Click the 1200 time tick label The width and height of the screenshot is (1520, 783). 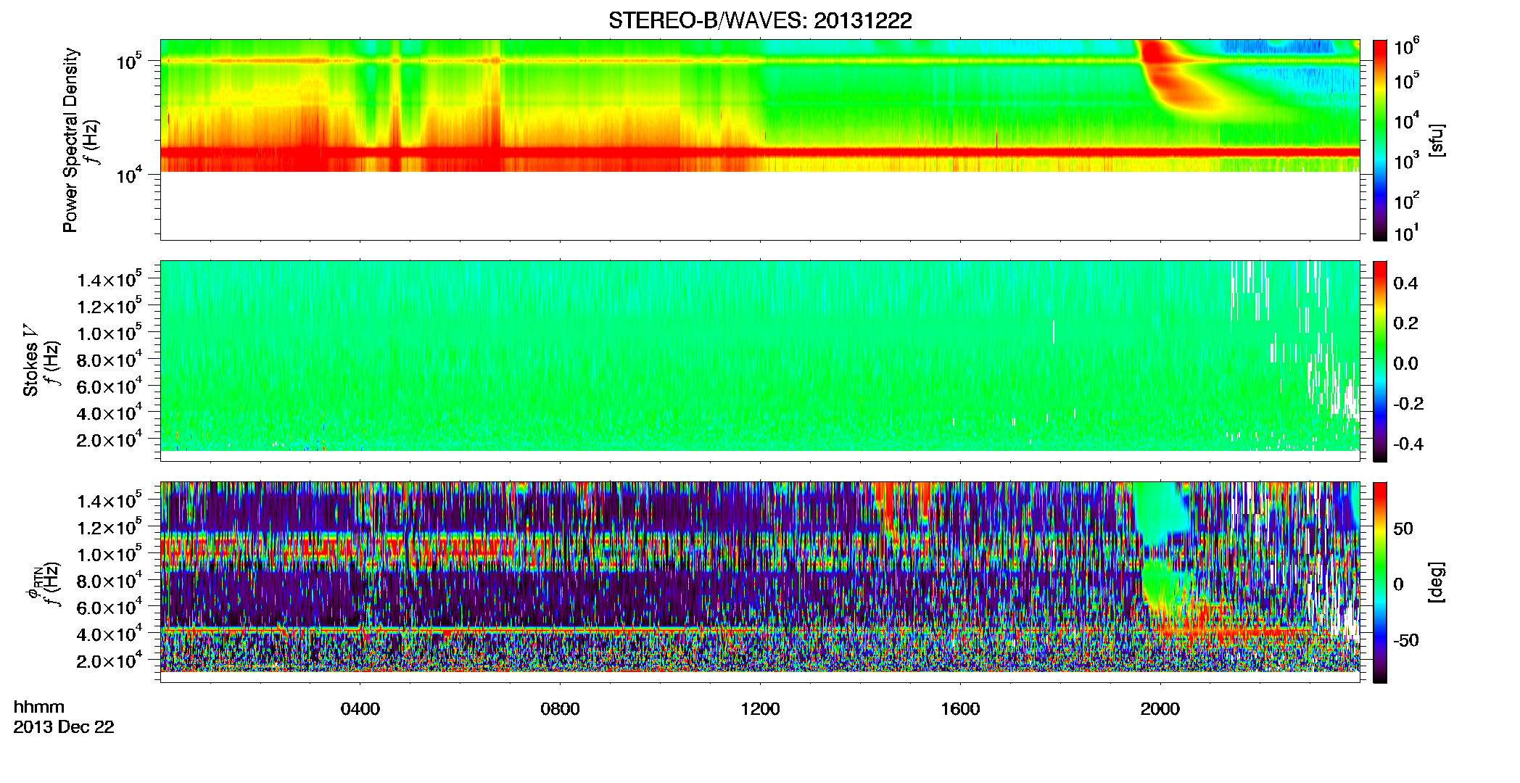[x=760, y=709]
